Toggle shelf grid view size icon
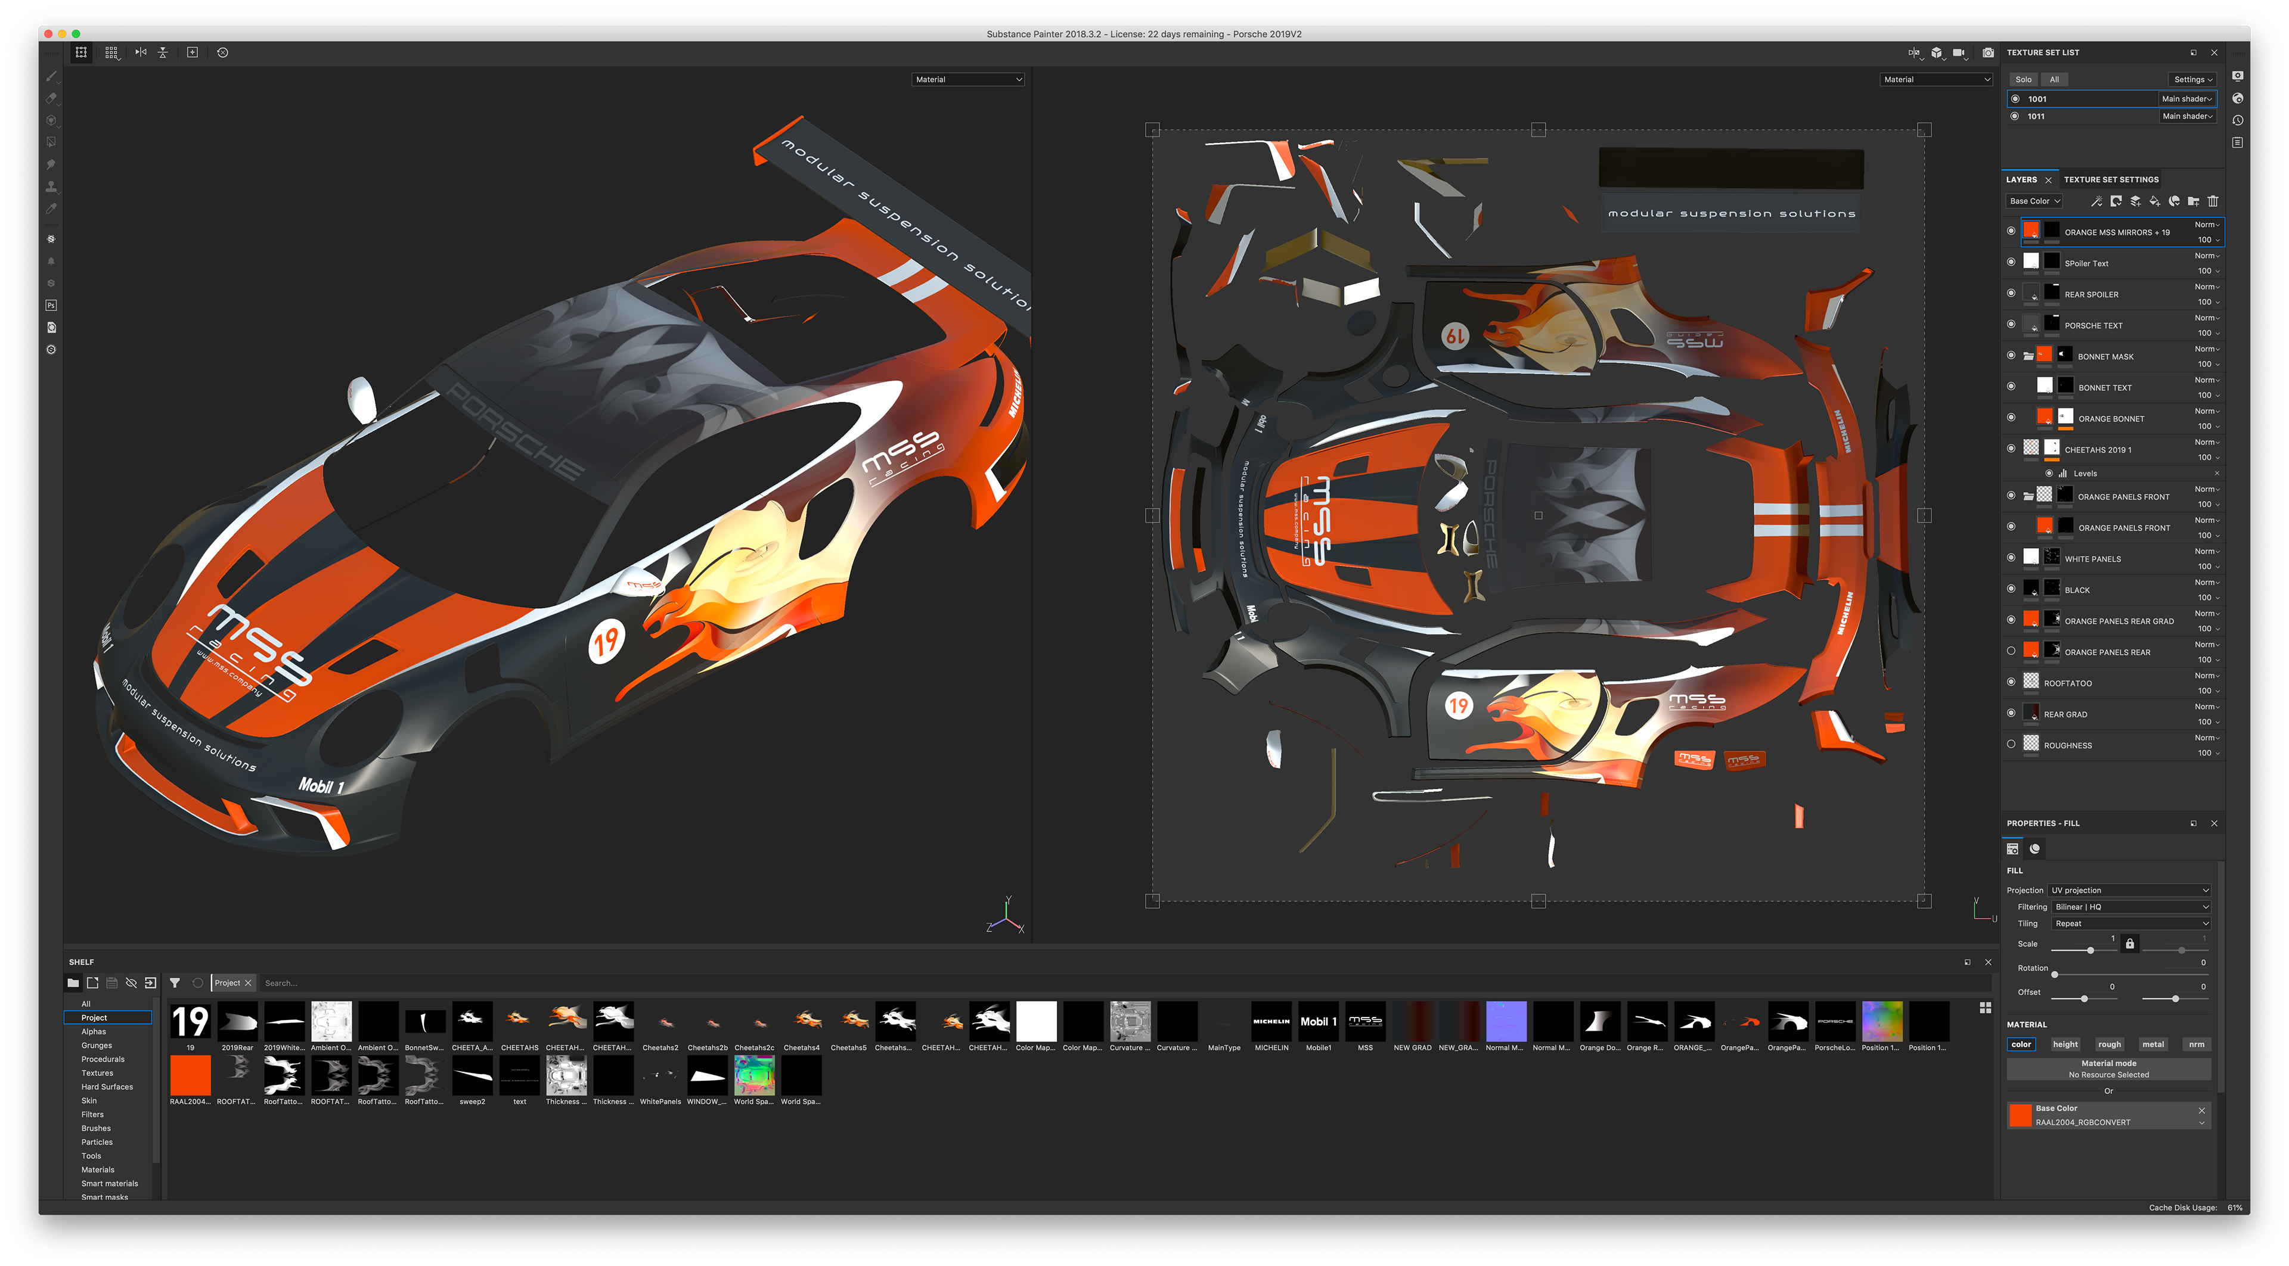Image resolution: width=2289 pixels, height=1266 pixels. click(x=1985, y=1007)
